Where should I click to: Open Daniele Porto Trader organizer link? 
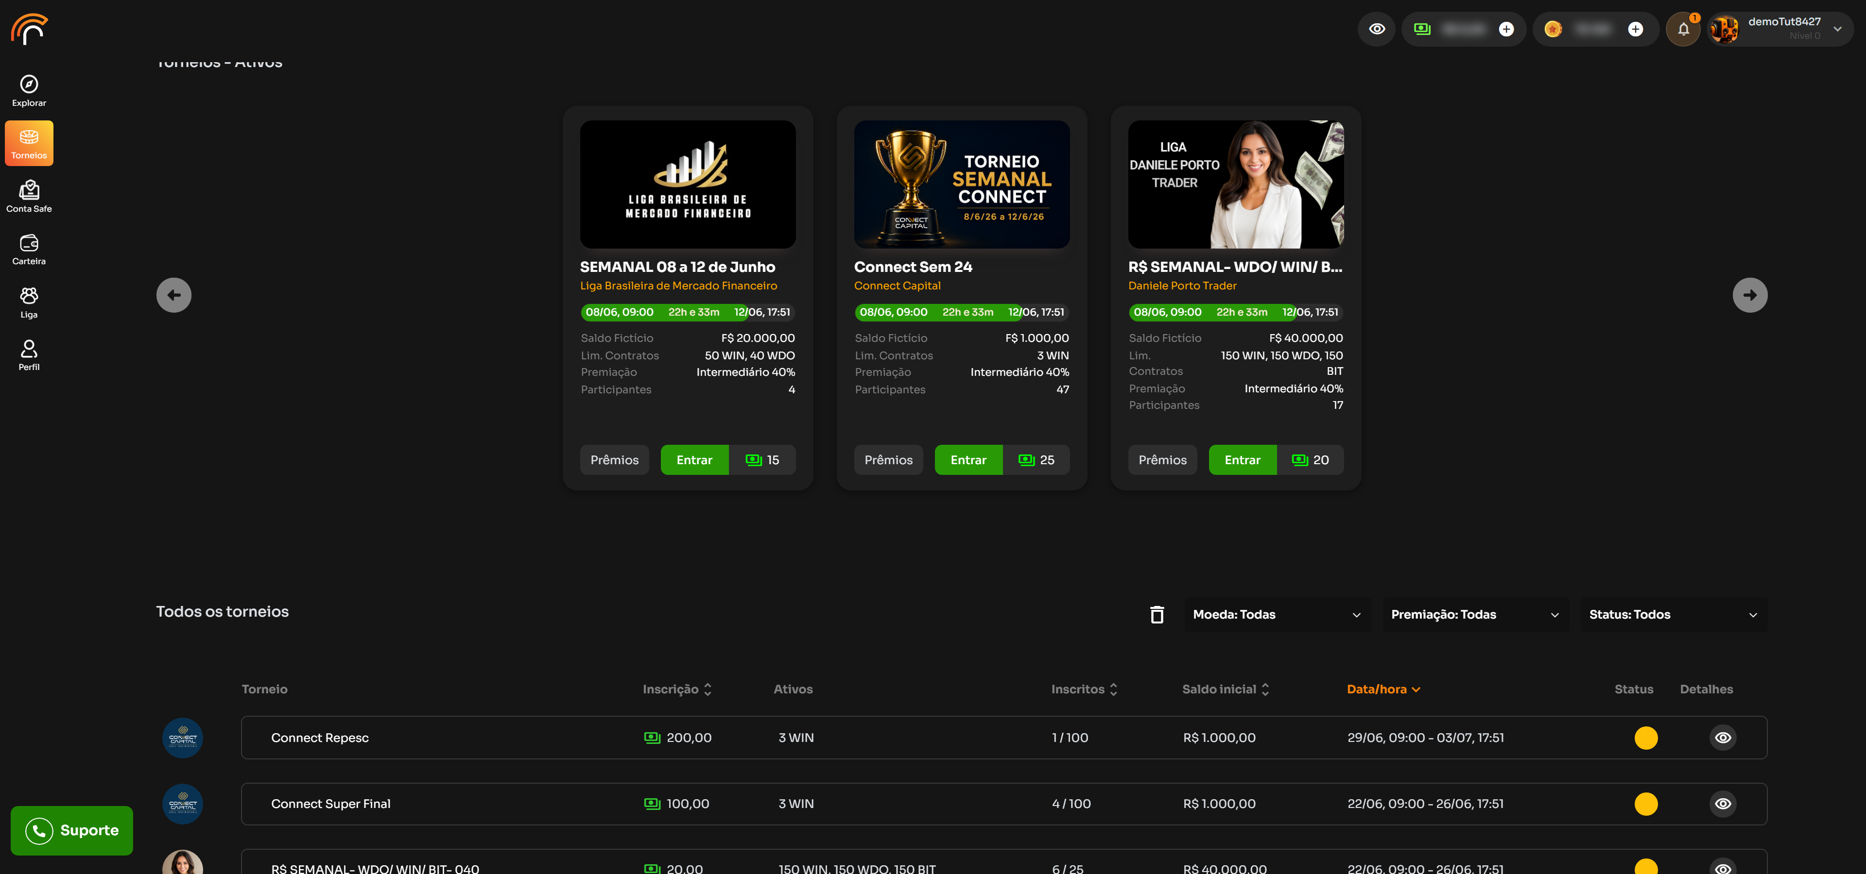(1183, 286)
